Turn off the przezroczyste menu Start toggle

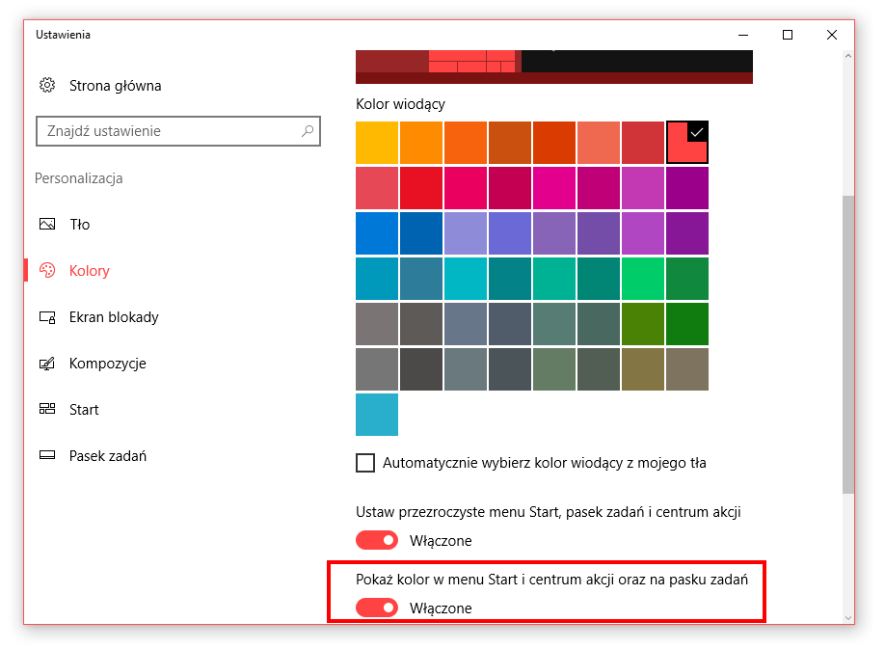click(377, 540)
